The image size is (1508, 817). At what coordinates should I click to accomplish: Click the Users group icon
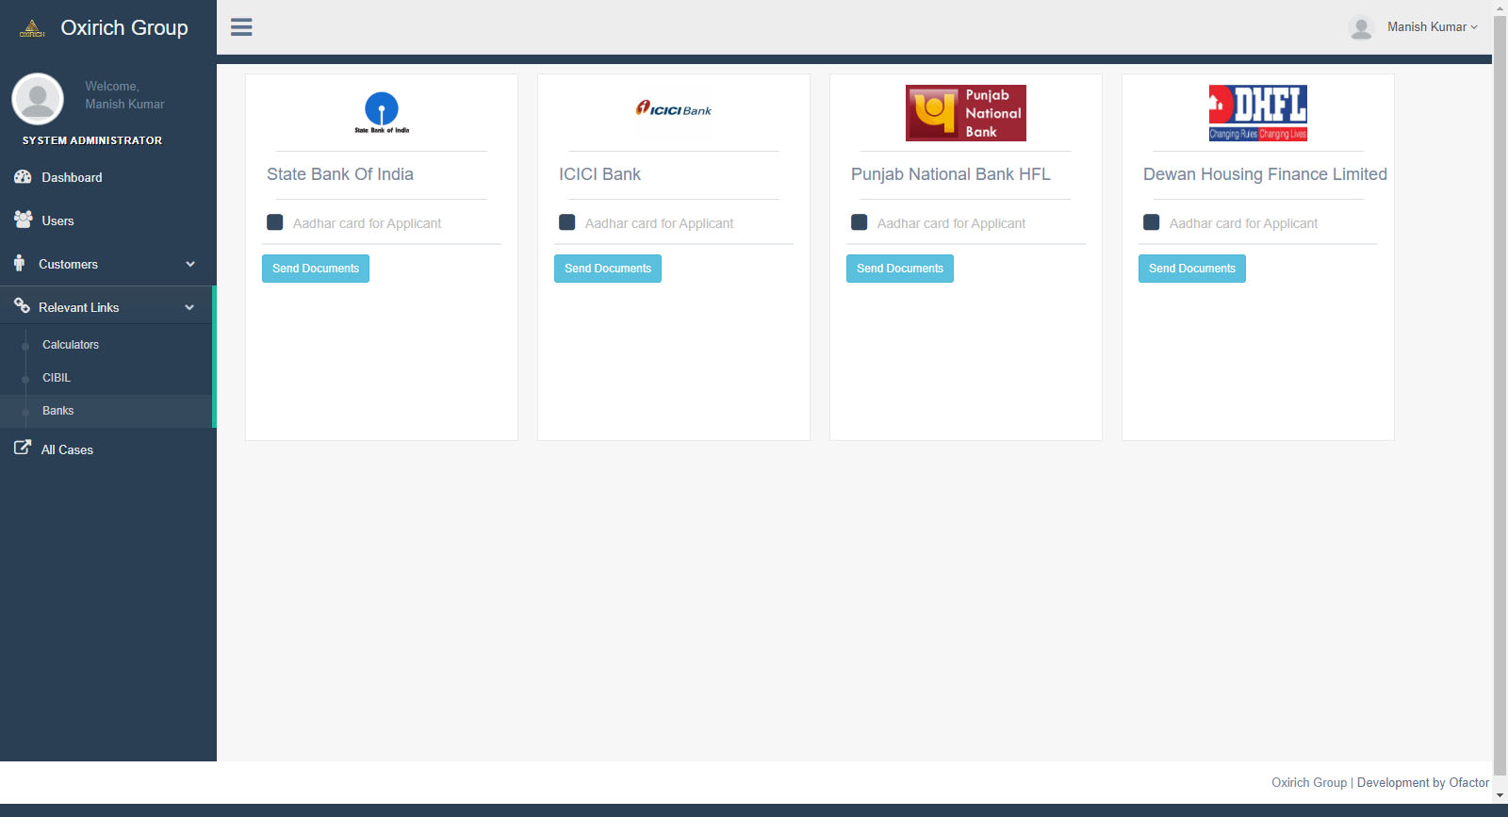pyautogui.click(x=24, y=220)
